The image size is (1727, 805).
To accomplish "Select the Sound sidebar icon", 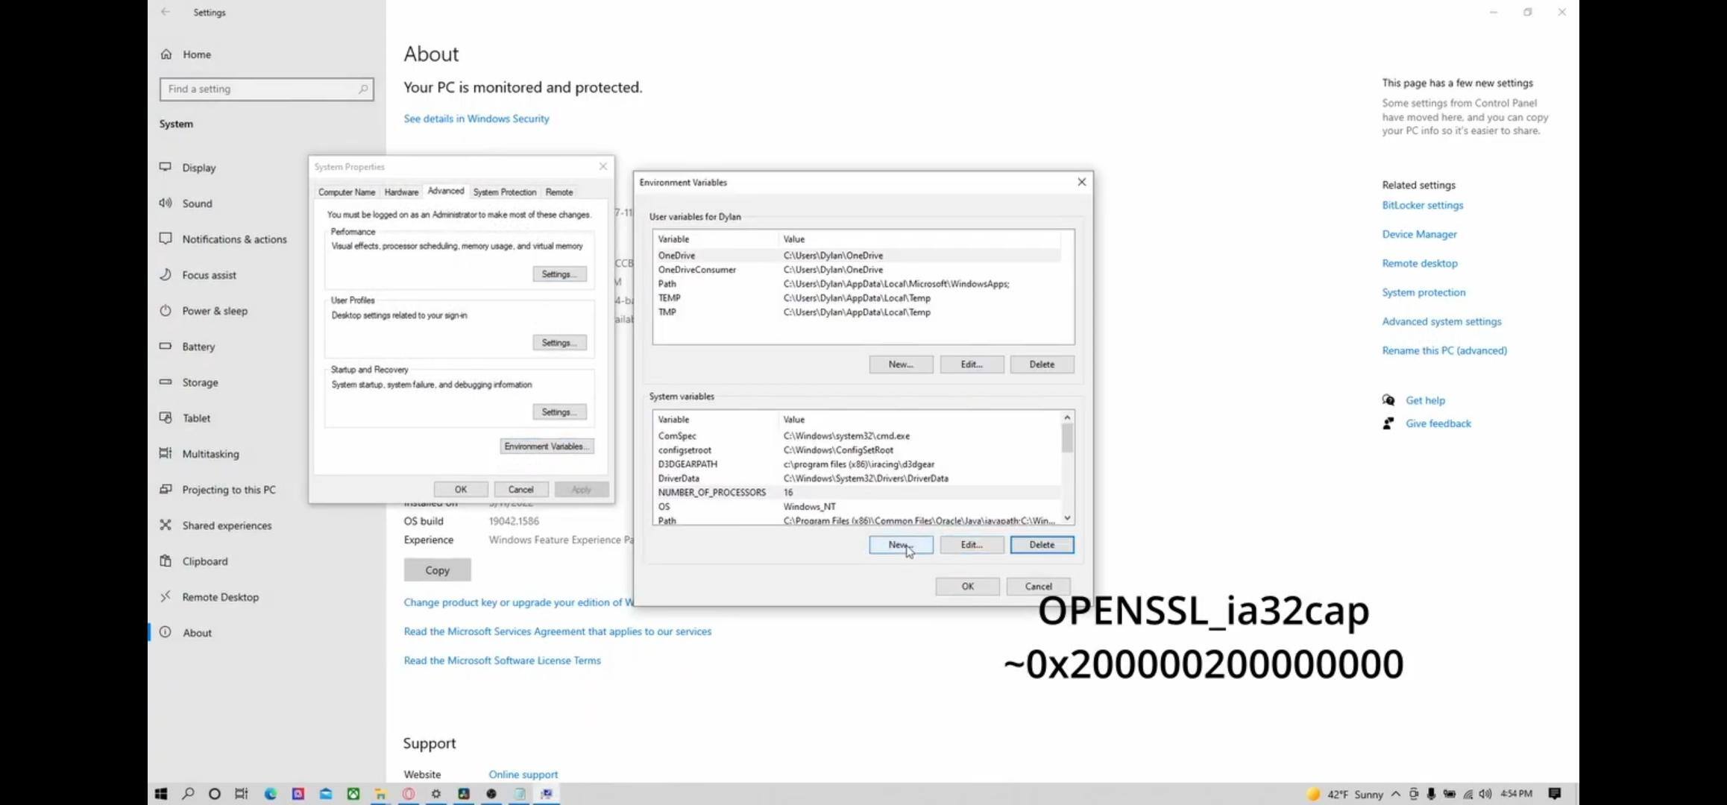I will (x=166, y=203).
